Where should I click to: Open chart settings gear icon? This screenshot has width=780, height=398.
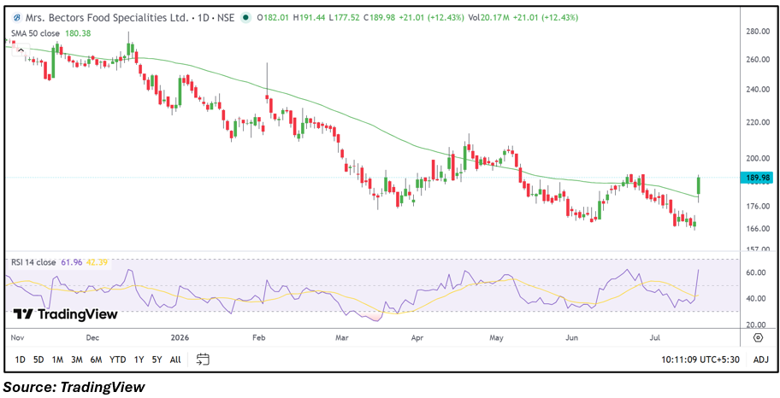coord(758,338)
